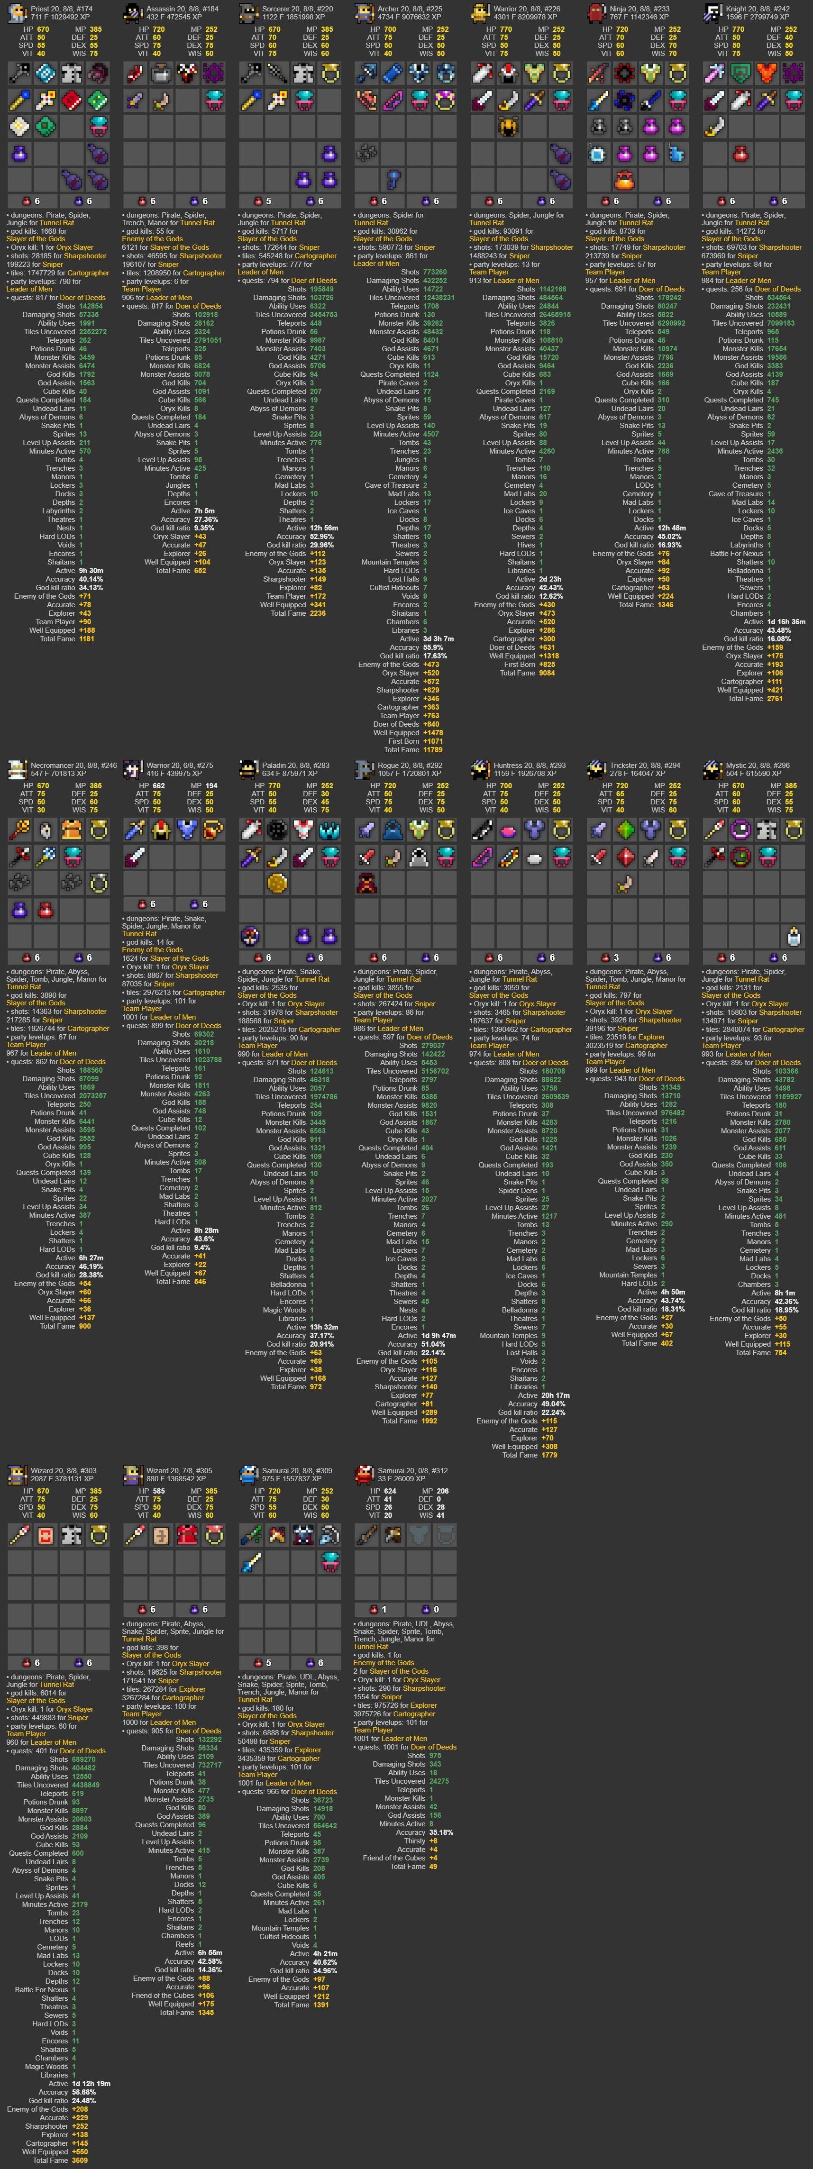Click the 'Knight 20, 8/8, #242' header
The image size is (813, 2169).
[x=758, y=9]
